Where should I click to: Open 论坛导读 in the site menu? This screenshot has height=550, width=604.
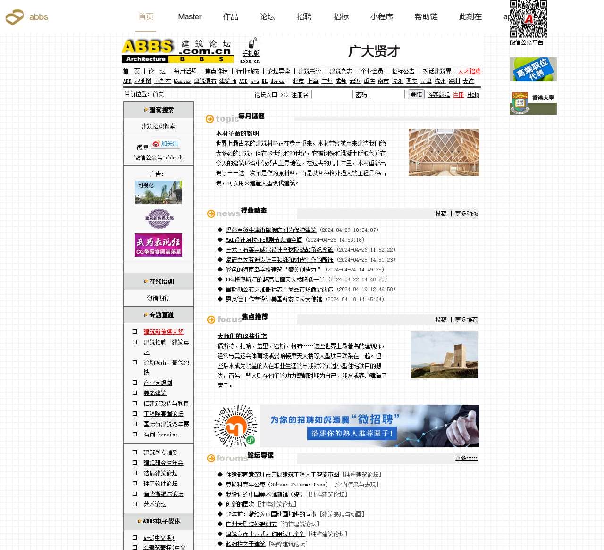pyautogui.click(x=279, y=71)
